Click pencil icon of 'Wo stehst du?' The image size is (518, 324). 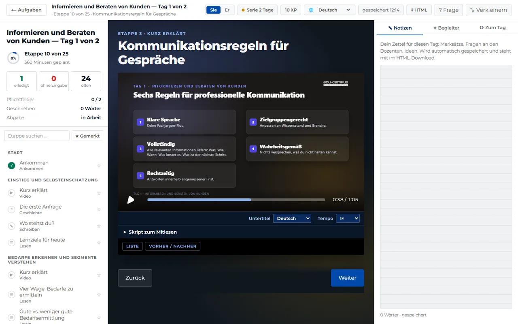click(x=12, y=226)
